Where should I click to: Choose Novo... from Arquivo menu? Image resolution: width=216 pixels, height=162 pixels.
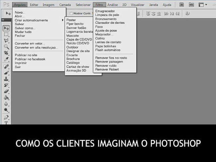tap(20, 12)
